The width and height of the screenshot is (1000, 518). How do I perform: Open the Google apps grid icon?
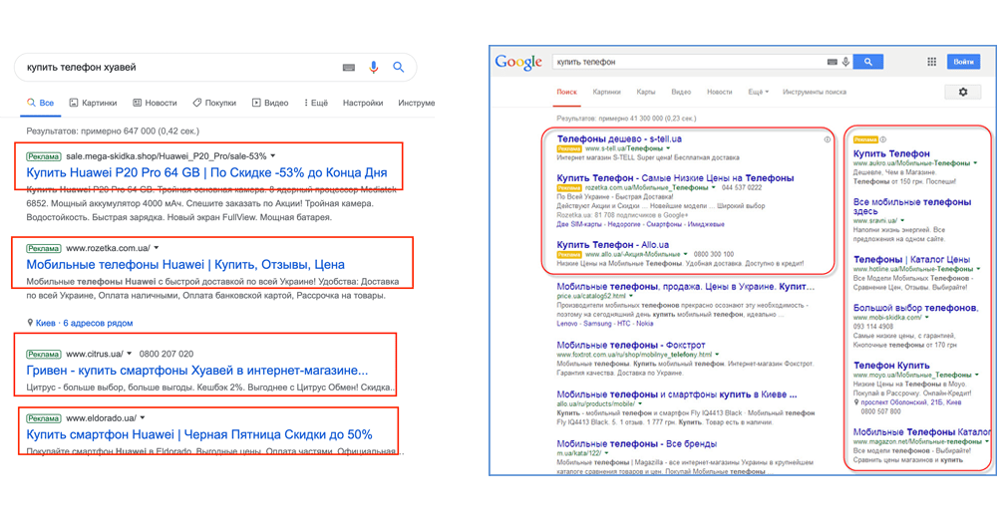(932, 62)
